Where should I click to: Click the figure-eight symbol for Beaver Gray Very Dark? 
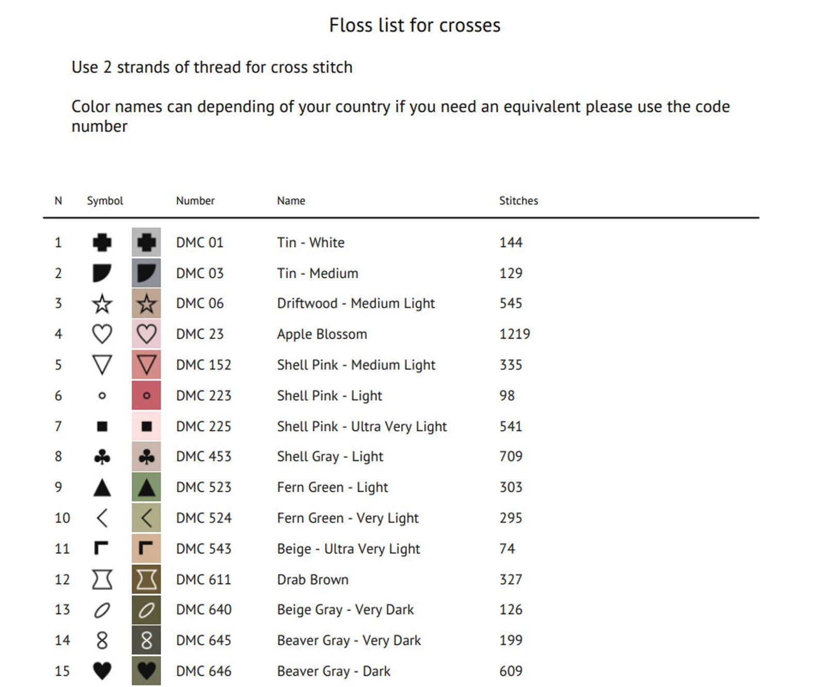pos(102,641)
